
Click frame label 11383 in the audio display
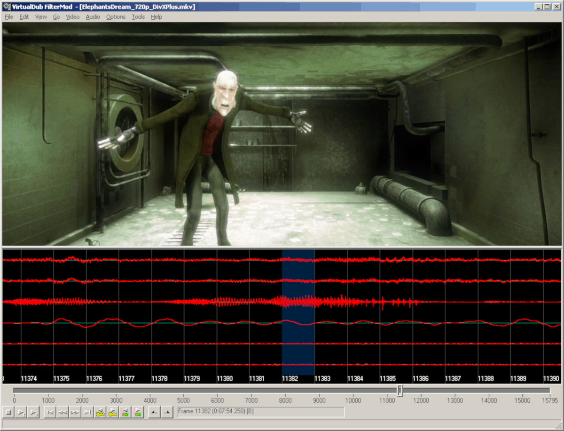pos(323,378)
